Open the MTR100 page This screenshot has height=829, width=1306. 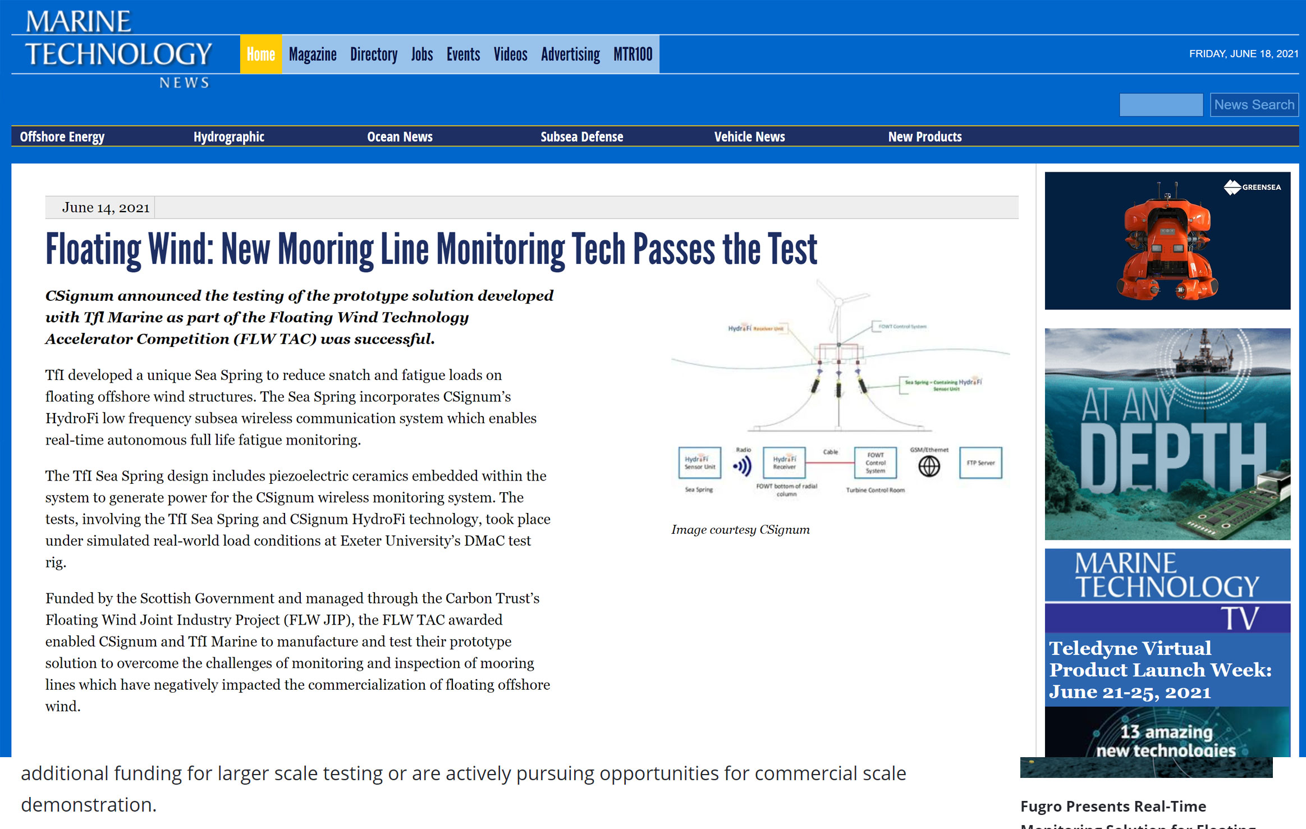tap(633, 54)
